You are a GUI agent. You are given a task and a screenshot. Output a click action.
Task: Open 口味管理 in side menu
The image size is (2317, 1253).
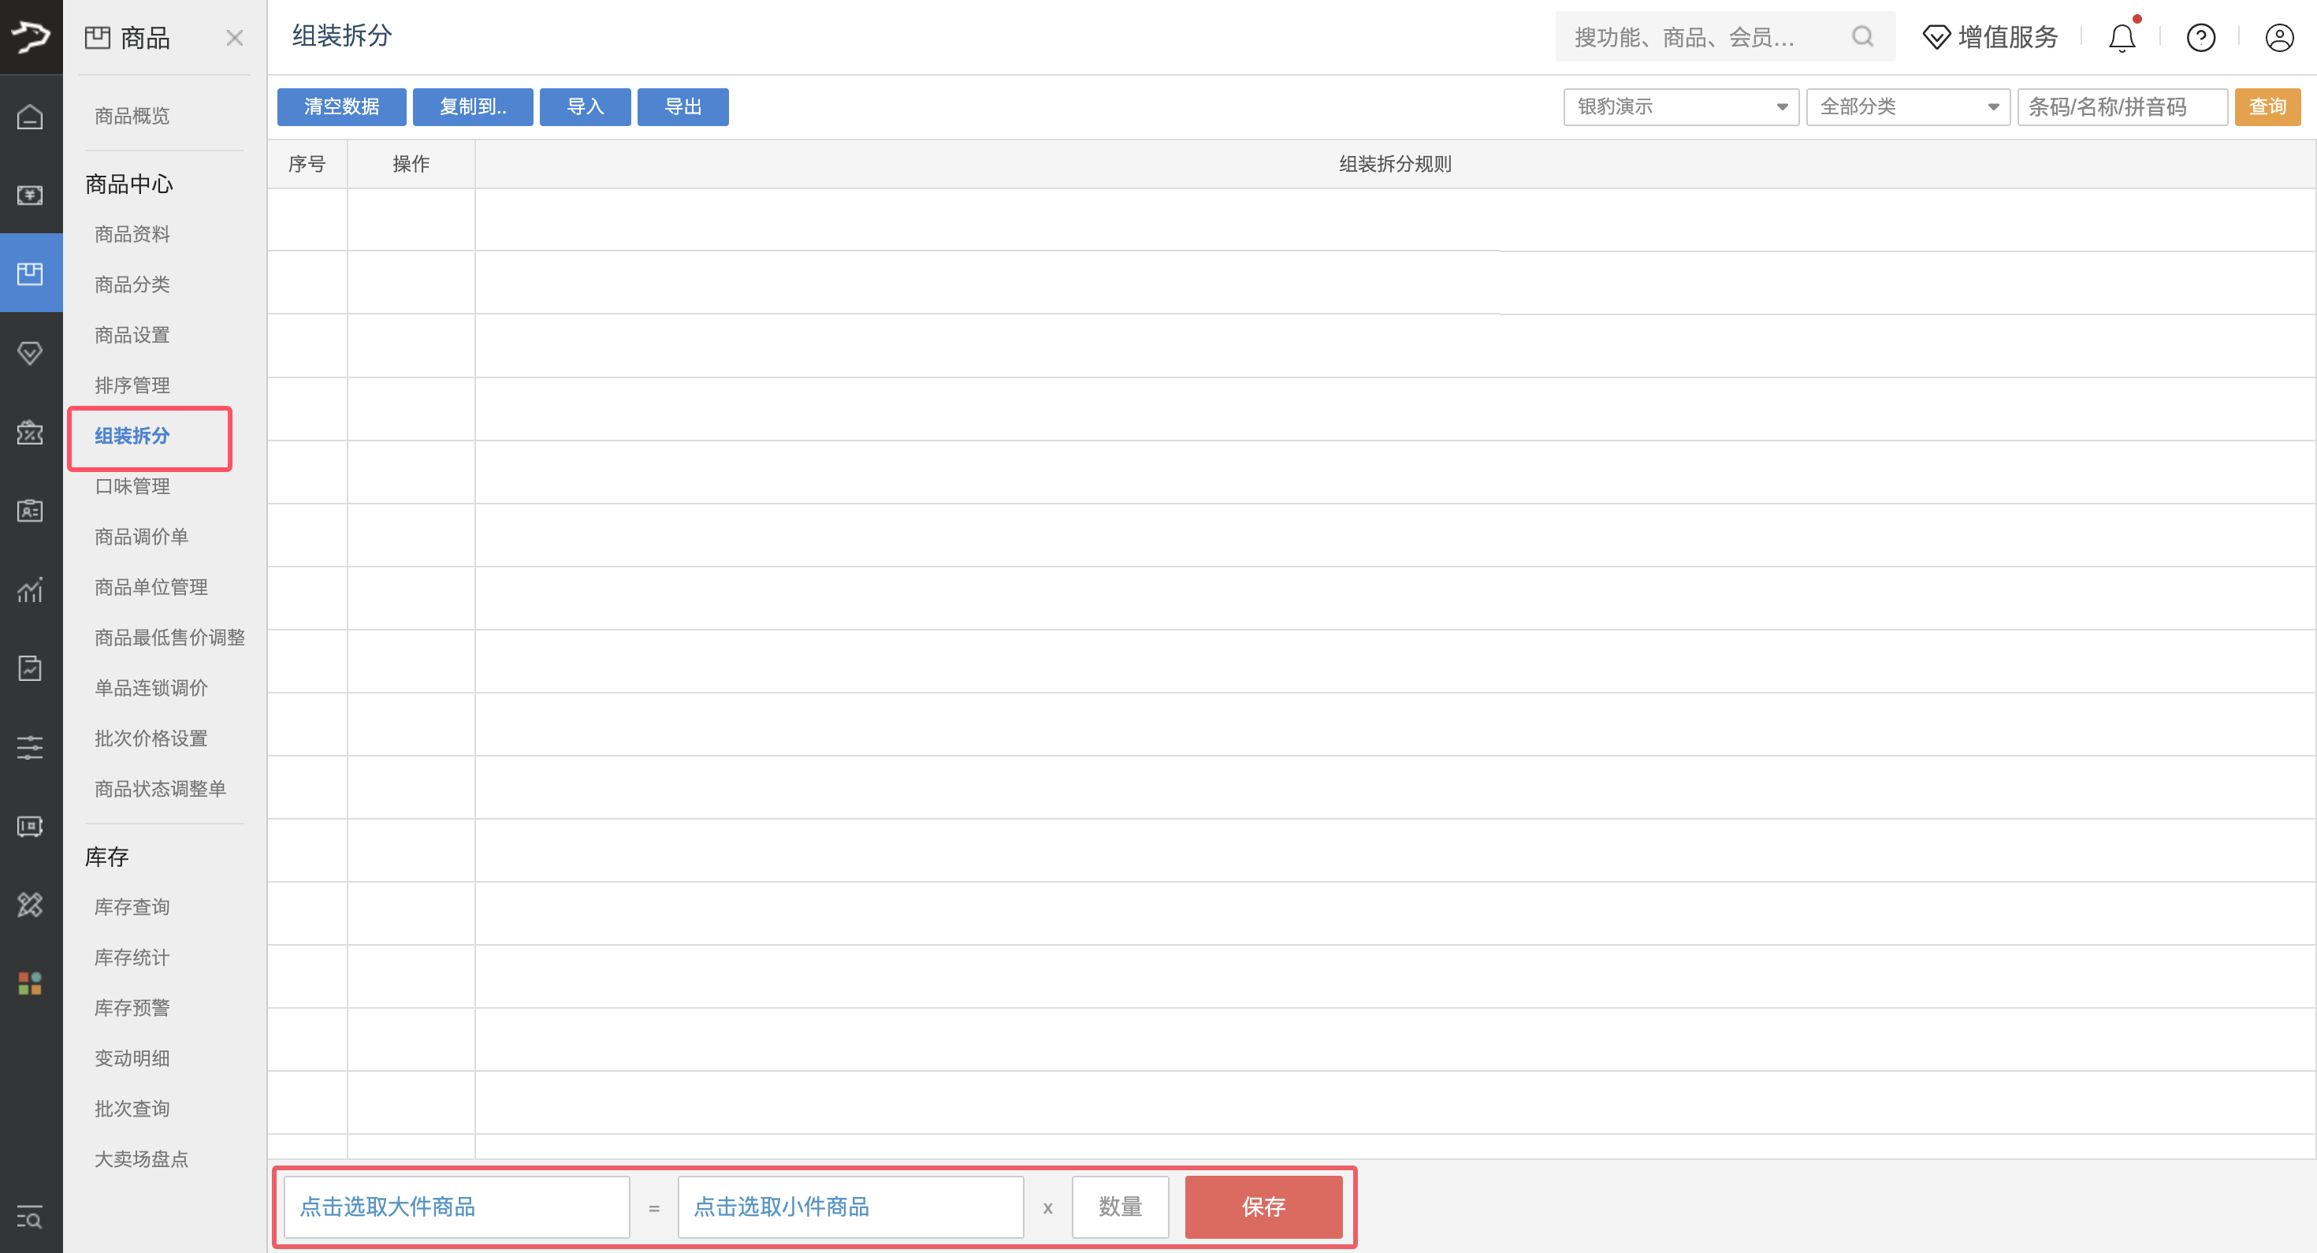[x=132, y=487]
